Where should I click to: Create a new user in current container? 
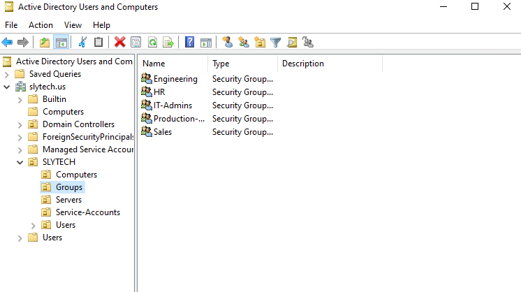[227, 42]
